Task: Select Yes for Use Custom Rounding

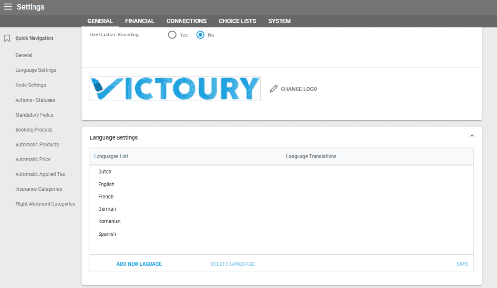Action: [172, 35]
